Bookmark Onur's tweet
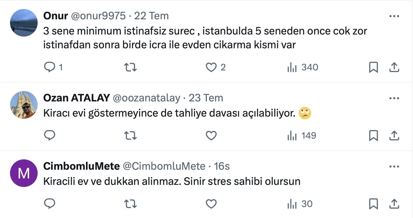413x218 pixels. [x=373, y=67]
